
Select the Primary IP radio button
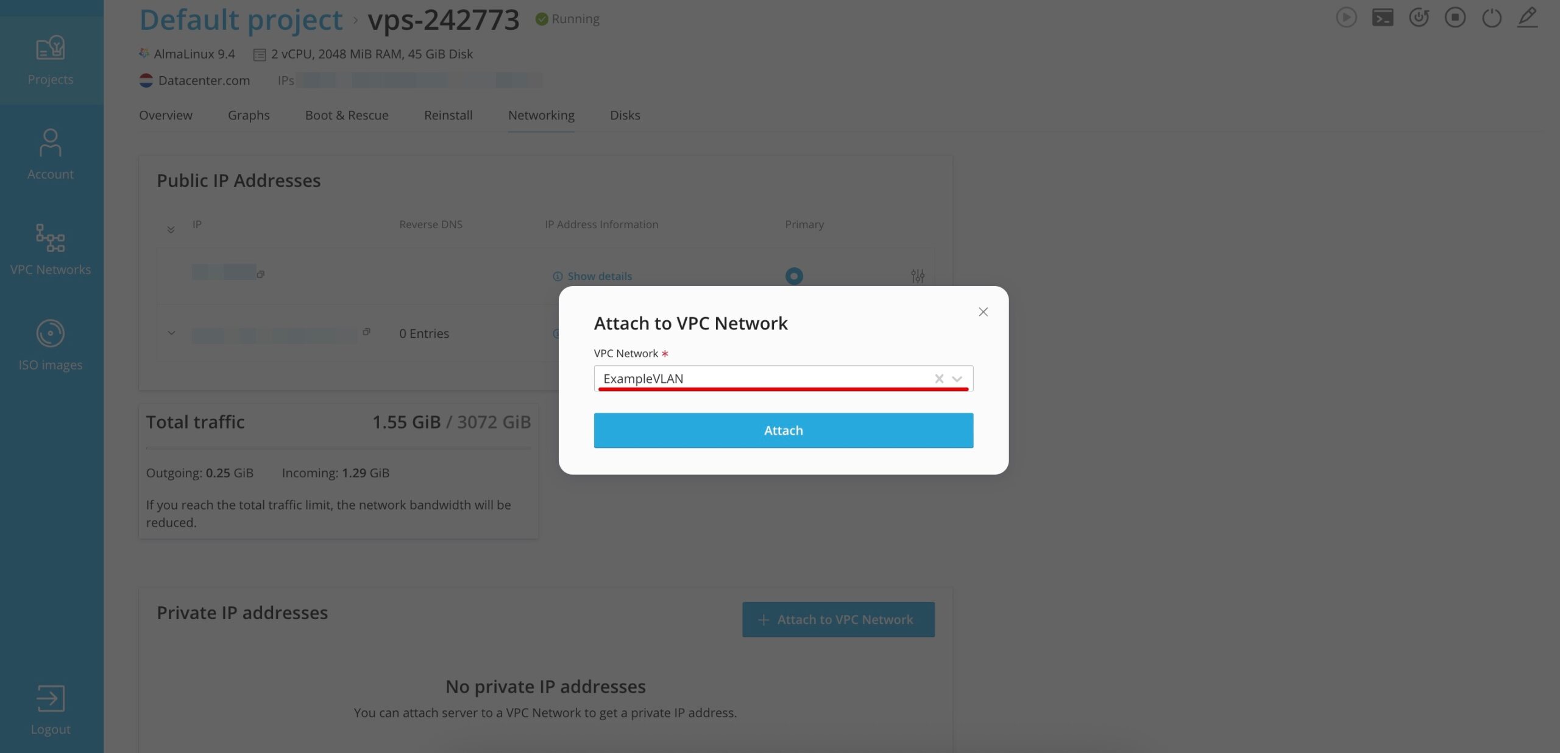point(794,276)
